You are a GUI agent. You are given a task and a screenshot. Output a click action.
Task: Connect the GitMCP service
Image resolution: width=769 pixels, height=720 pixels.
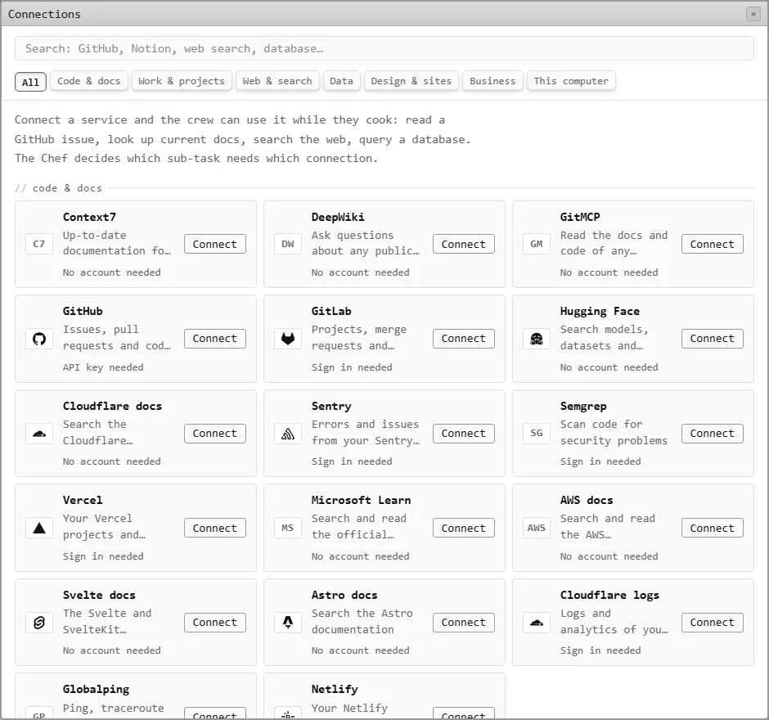point(712,244)
